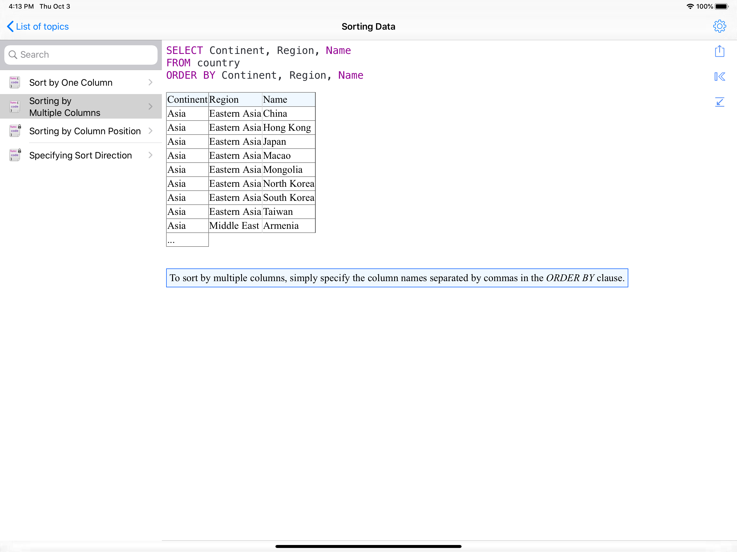The height and width of the screenshot is (552, 737).
Task: Click locked code icon for Sort Direction
Action: [x=15, y=155]
